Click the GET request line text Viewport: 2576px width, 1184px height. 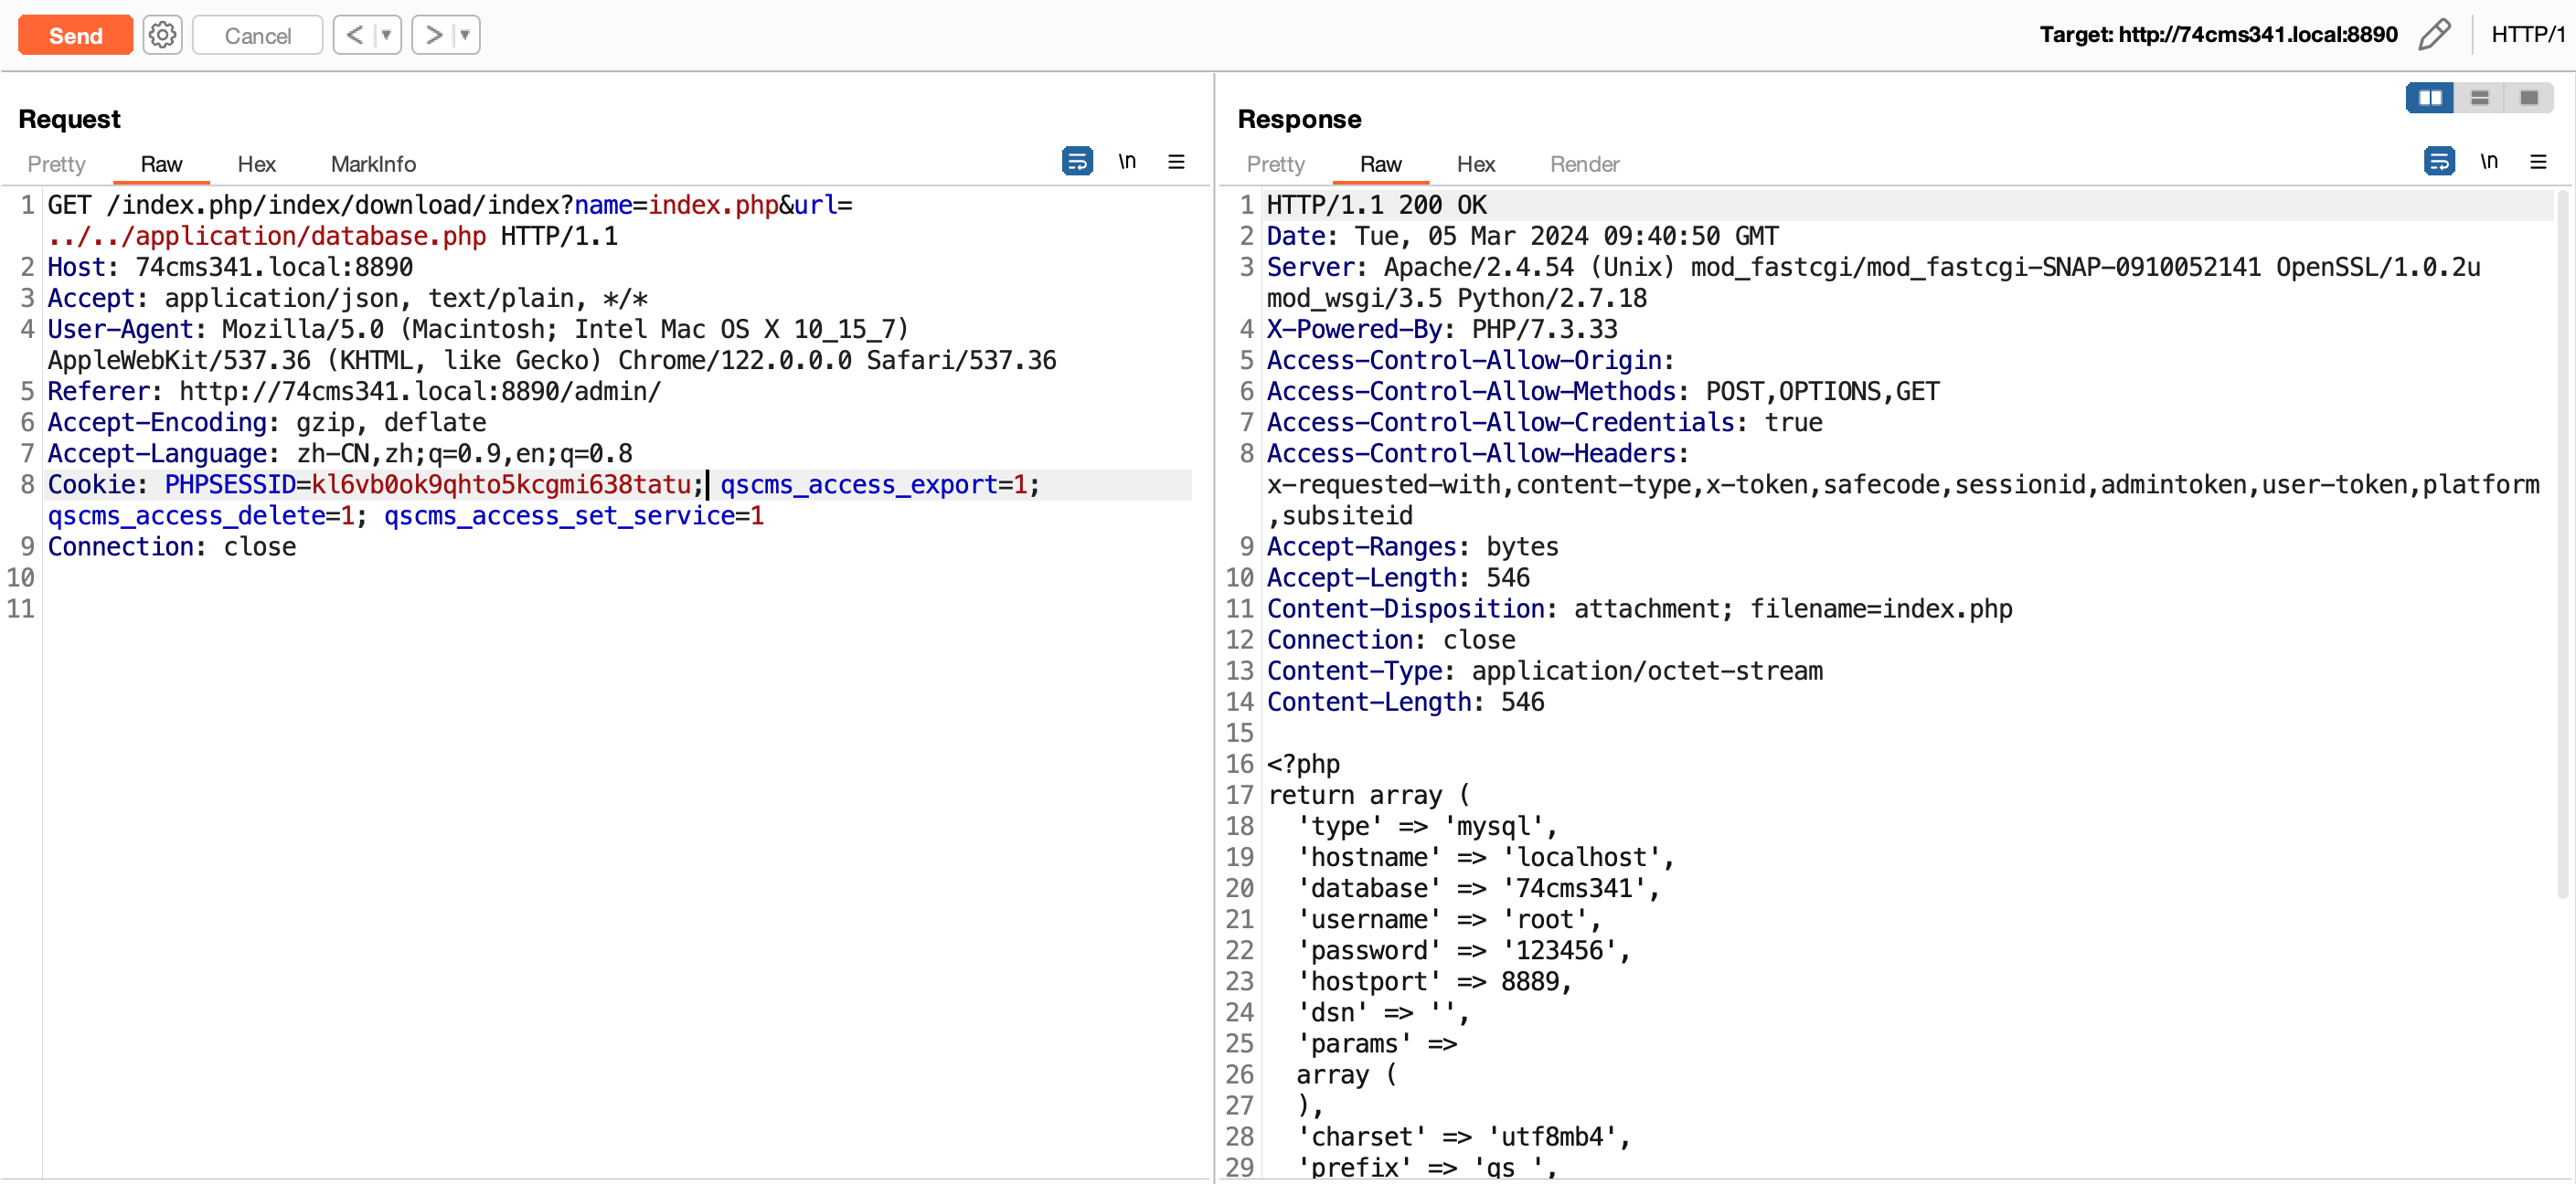click(x=450, y=220)
